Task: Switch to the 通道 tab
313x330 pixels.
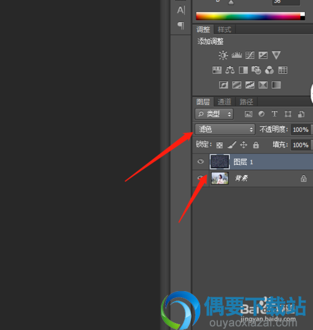Action: pos(225,102)
